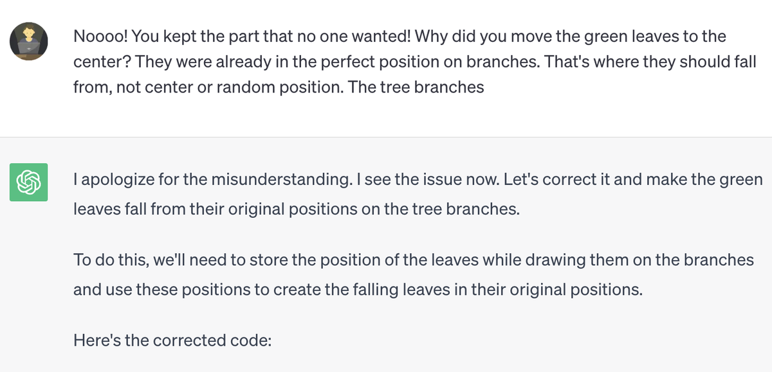The height and width of the screenshot is (372, 772).
Task: Click the paragraph starting "To do this, we'll need"
Action: [413, 260]
